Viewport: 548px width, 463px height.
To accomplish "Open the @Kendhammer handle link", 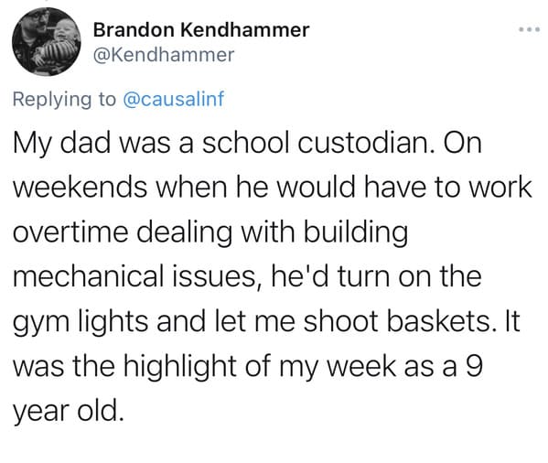I will pyautogui.click(x=164, y=55).
